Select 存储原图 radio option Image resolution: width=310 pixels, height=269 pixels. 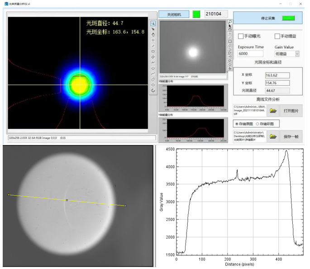click(237, 124)
